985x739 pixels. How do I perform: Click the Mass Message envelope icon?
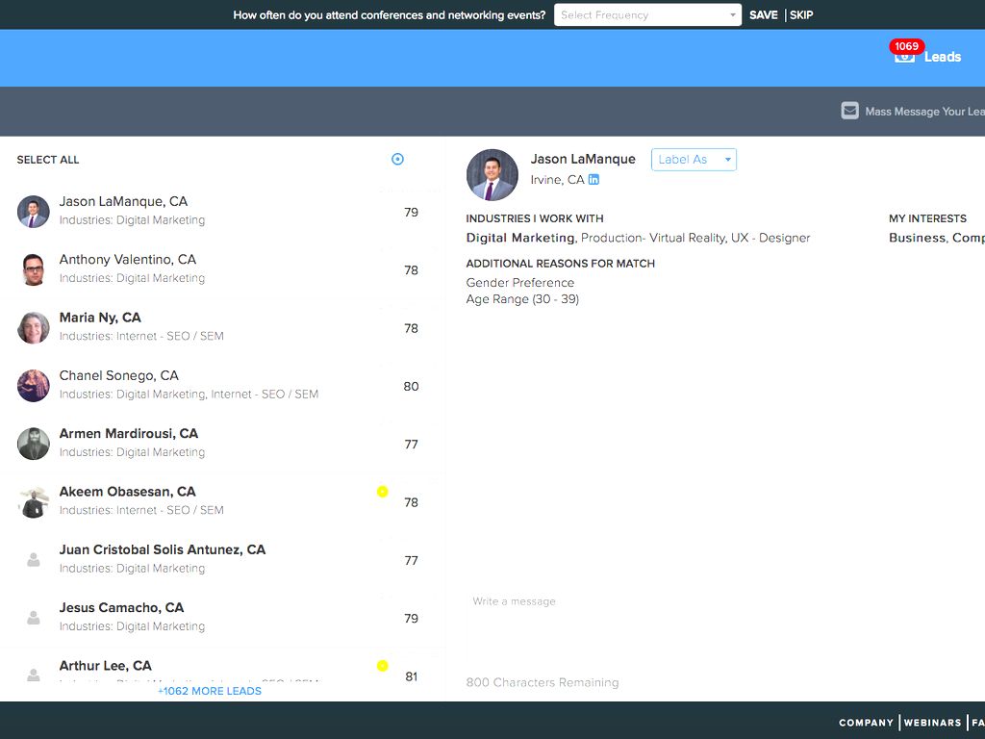[849, 111]
